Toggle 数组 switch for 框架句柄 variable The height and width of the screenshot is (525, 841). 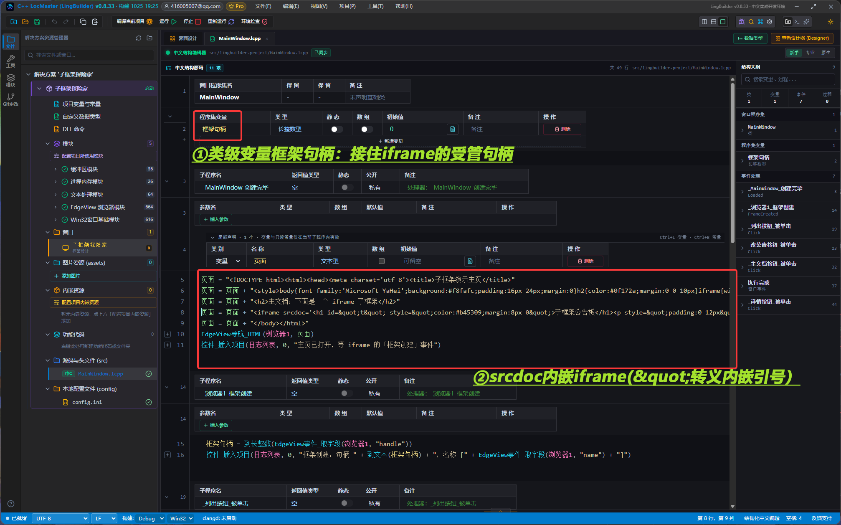pyautogui.click(x=367, y=129)
